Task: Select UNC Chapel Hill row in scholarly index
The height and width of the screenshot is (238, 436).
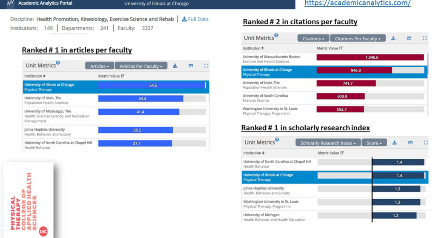Action: [335, 164]
